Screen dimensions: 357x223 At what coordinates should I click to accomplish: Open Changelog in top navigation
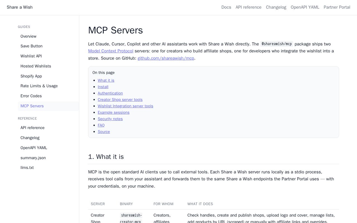(276, 7)
